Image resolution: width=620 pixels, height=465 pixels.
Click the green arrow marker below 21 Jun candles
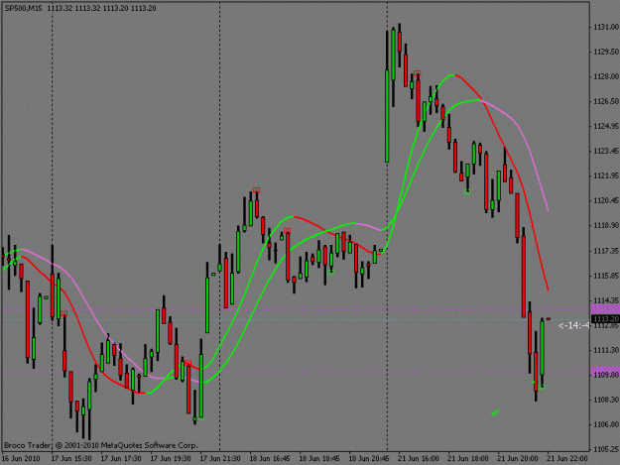point(495,412)
